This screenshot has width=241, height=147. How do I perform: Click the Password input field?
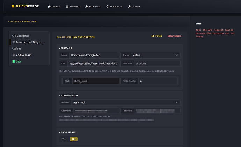(x=157, y=111)
